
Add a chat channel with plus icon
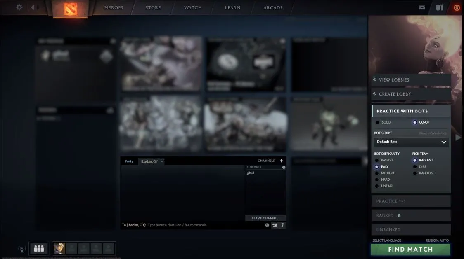tap(282, 161)
